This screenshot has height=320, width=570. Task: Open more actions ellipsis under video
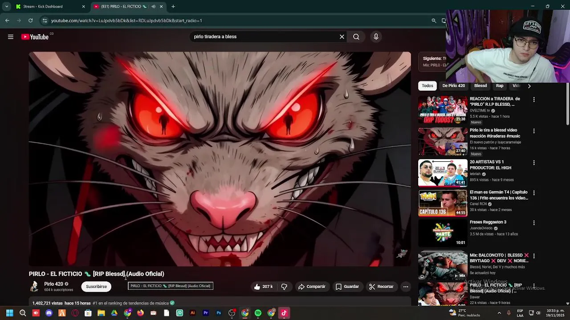point(406,287)
